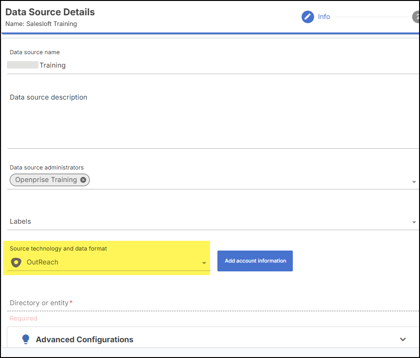This screenshot has height=358, width=420.
Task: Remove Openprise Training administrator chip
Action: [83, 180]
